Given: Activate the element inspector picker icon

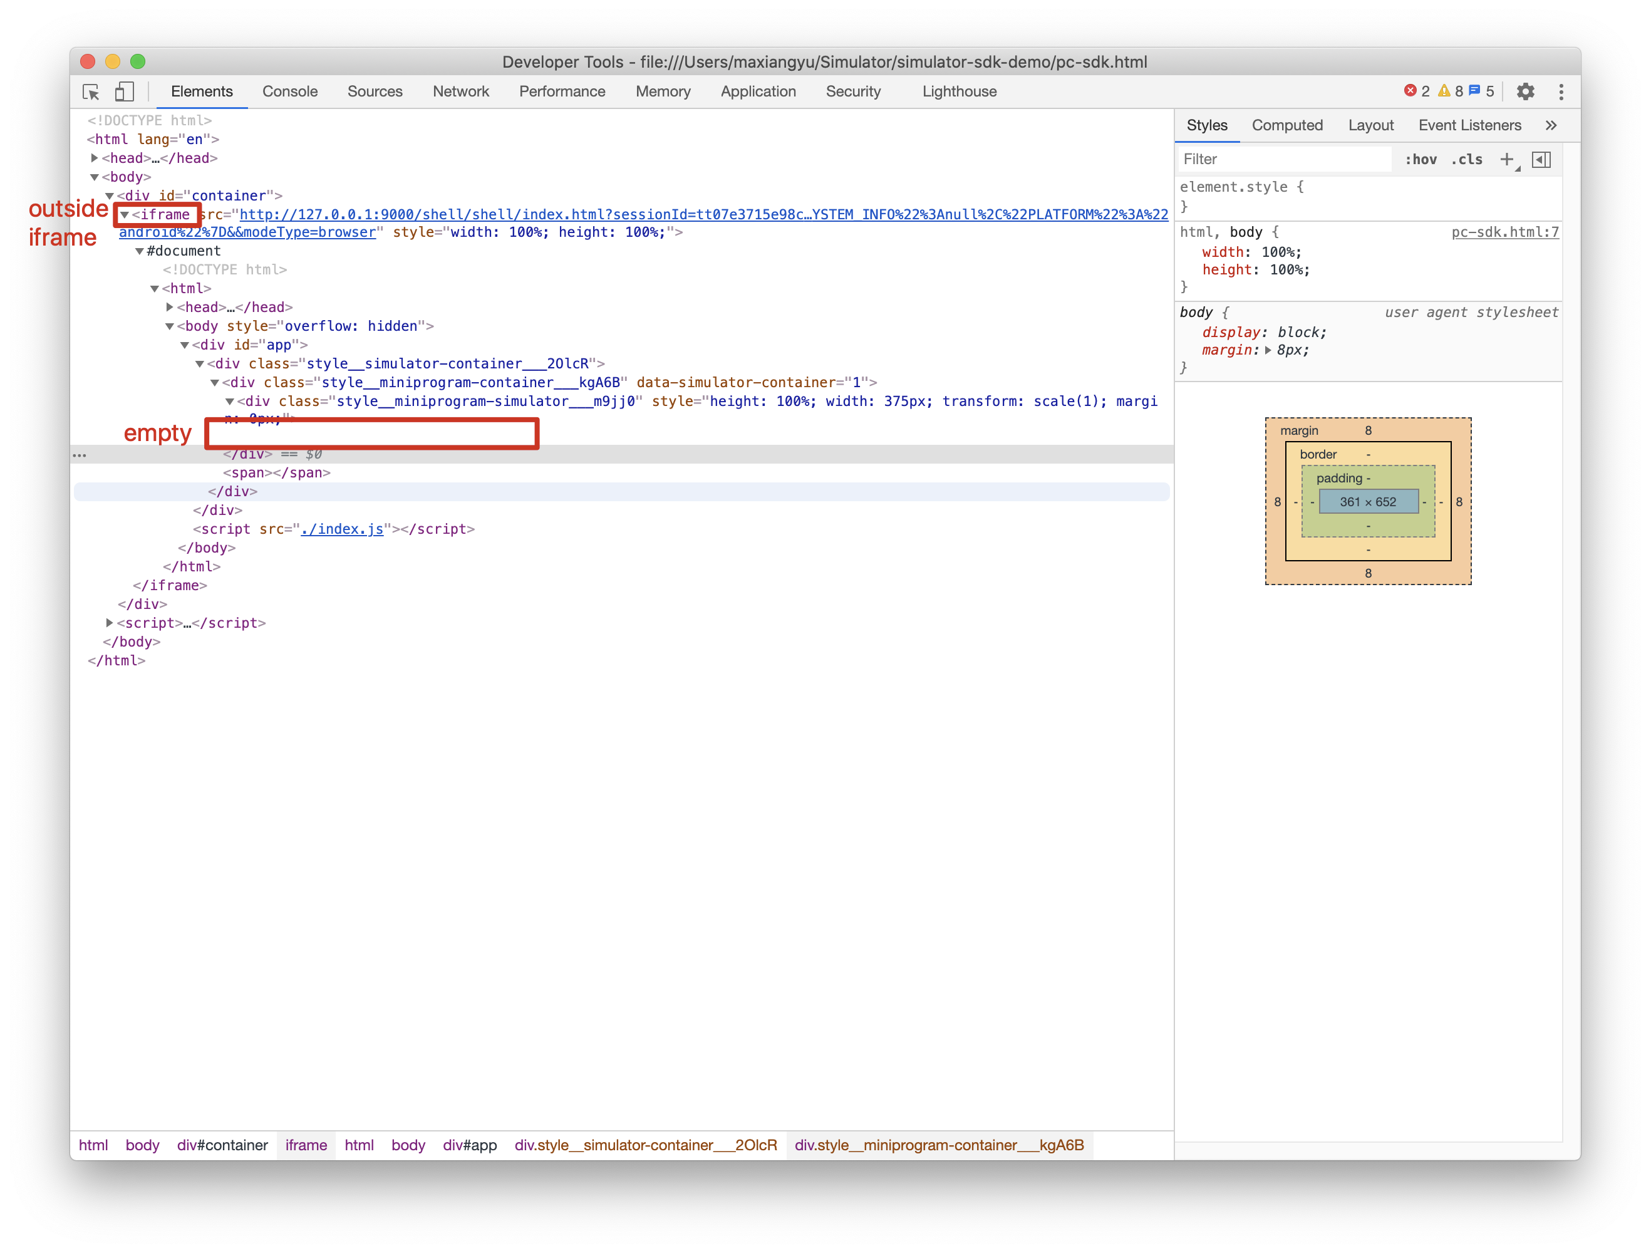Looking at the screenshot, I should pos(91,92).
